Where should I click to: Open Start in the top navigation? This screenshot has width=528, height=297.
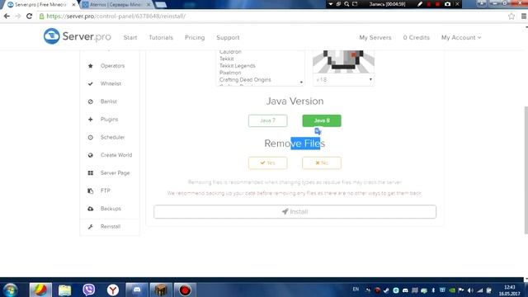(130, 37)
